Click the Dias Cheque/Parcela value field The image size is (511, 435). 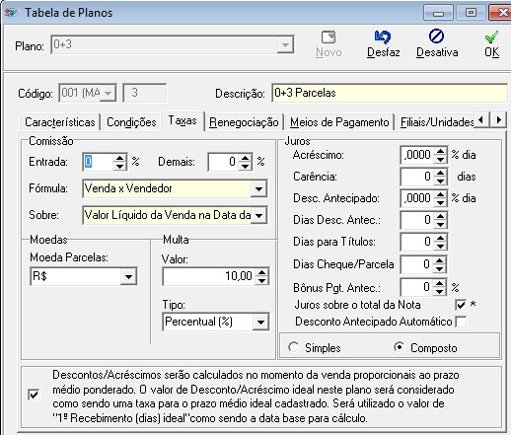417,264
